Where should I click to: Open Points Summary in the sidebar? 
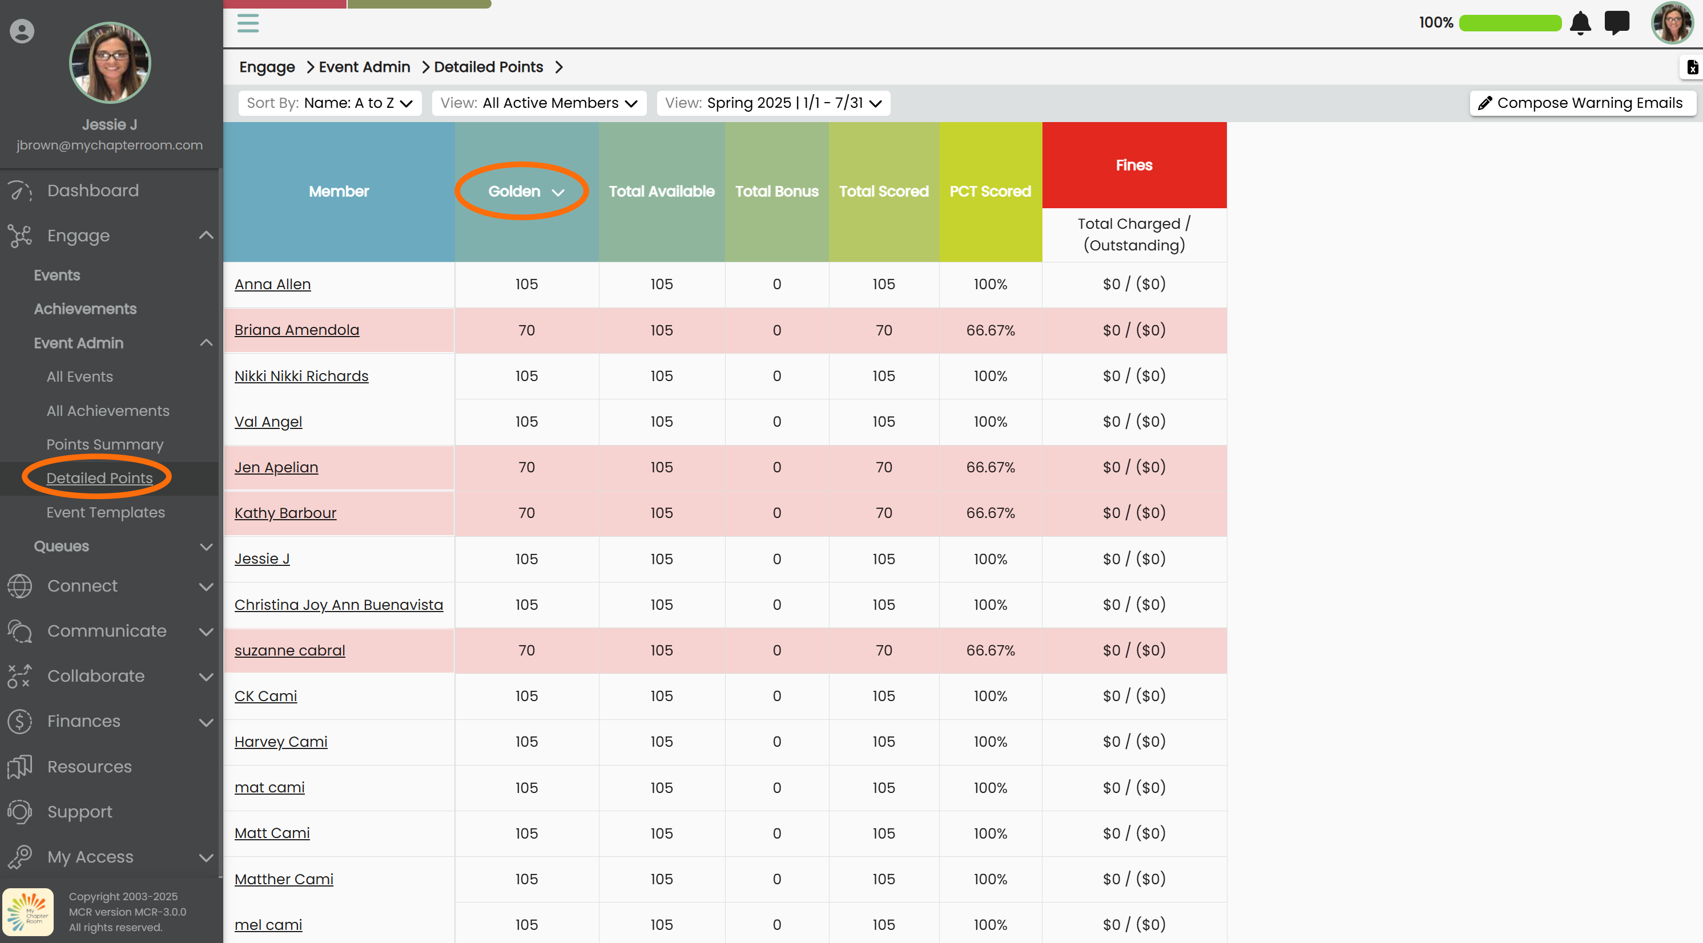point(104,445)
